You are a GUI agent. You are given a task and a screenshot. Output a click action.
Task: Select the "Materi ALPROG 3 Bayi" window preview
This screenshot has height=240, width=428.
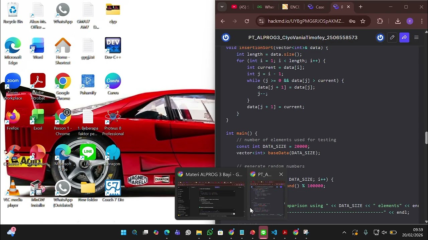[x=210, y=194]
